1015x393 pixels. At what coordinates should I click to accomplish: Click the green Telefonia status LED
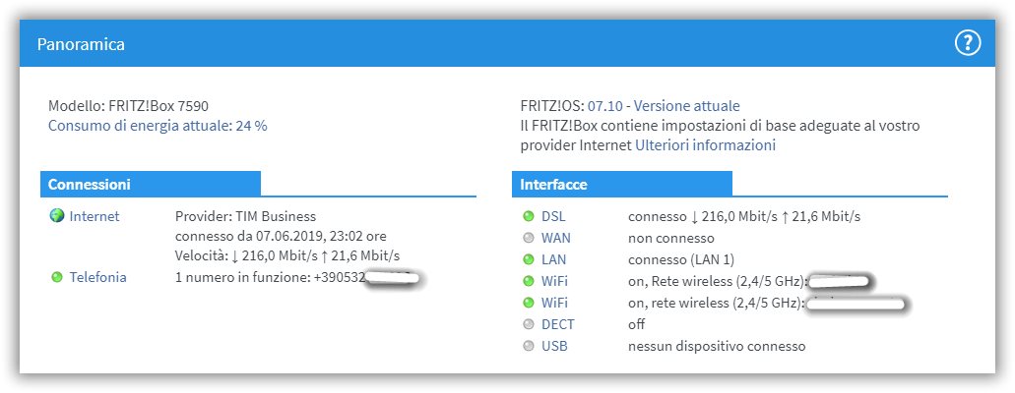click(57, 277)
